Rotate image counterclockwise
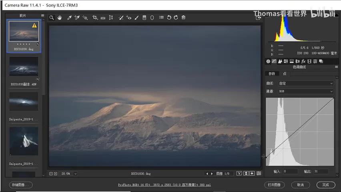This screenshot has height=192, width=341. click(x=169, y=18)
